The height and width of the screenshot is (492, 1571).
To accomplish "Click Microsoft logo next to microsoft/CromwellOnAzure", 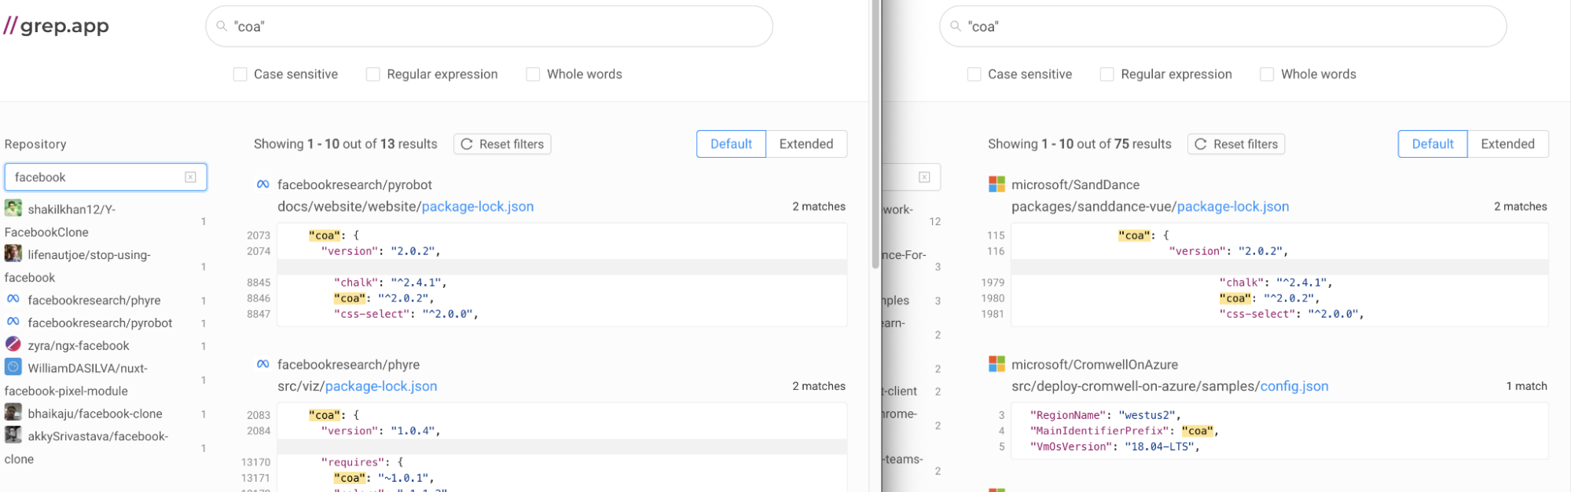I will tap(997, 364).
